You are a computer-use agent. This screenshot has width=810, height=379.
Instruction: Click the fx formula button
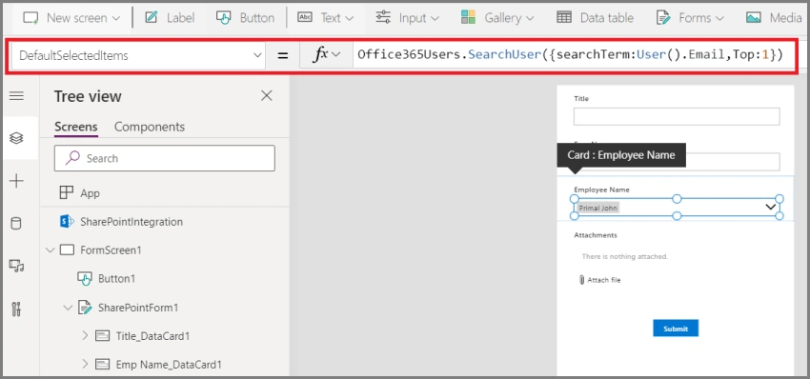(x=327, y=55)
